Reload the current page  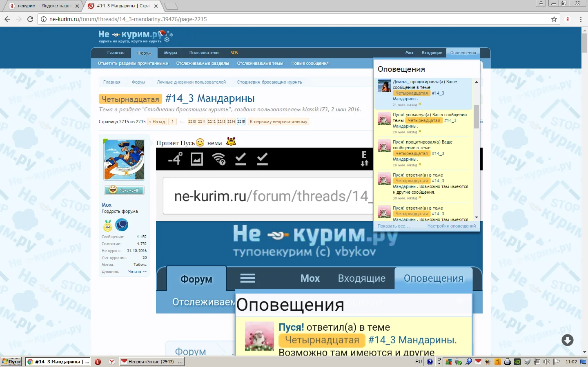click(x=30, y=19)
